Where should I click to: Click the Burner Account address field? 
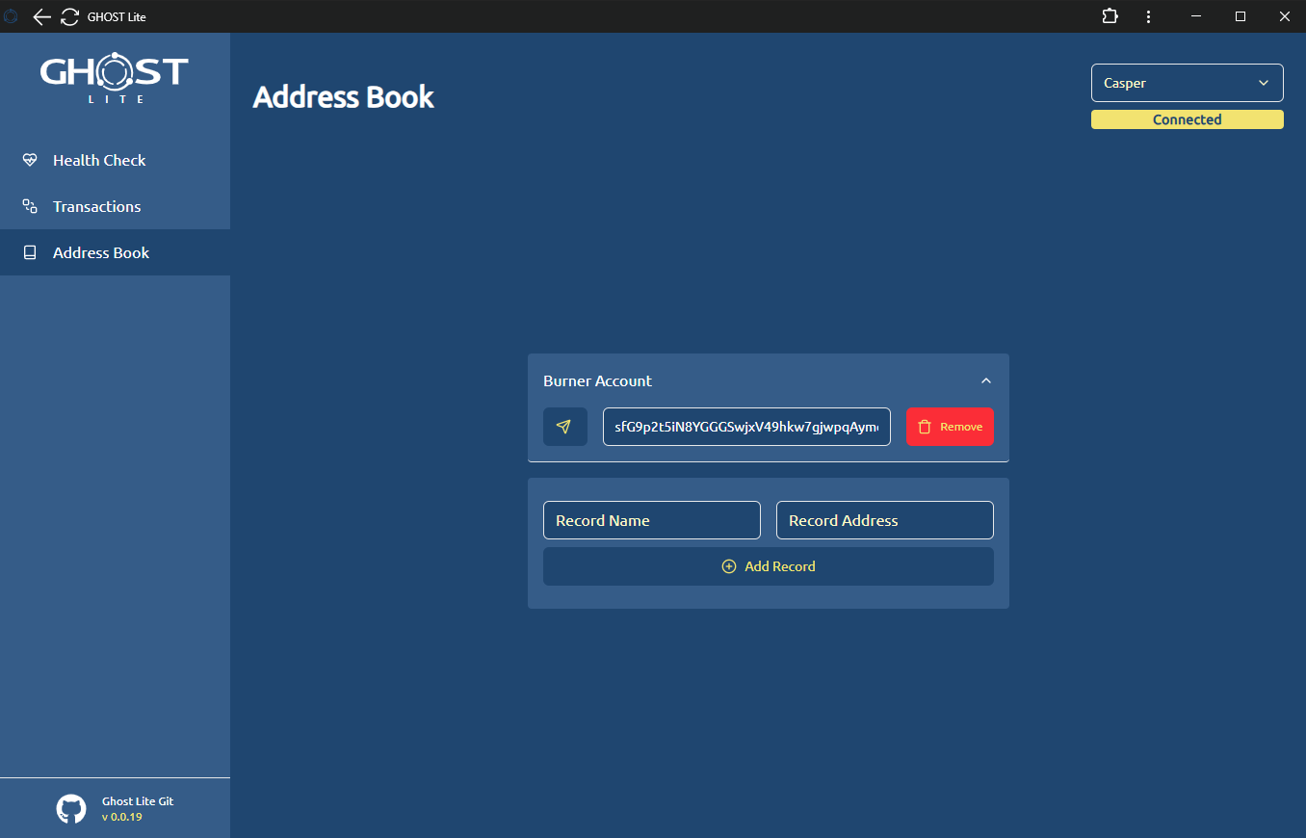[x=746, y=427]
